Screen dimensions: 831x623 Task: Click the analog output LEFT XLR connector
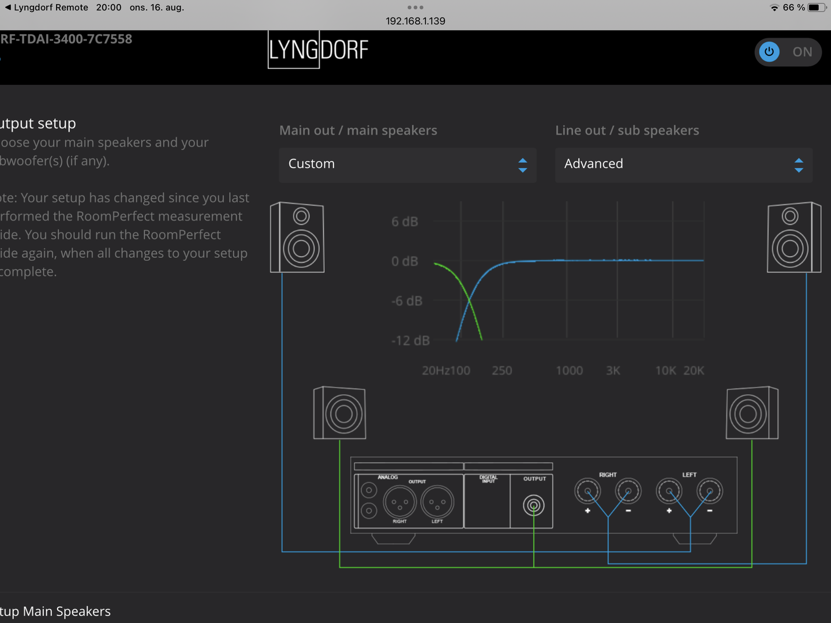click(x=437, y=502)
